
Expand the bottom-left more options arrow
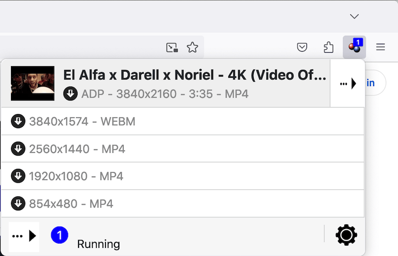[24, 236]
